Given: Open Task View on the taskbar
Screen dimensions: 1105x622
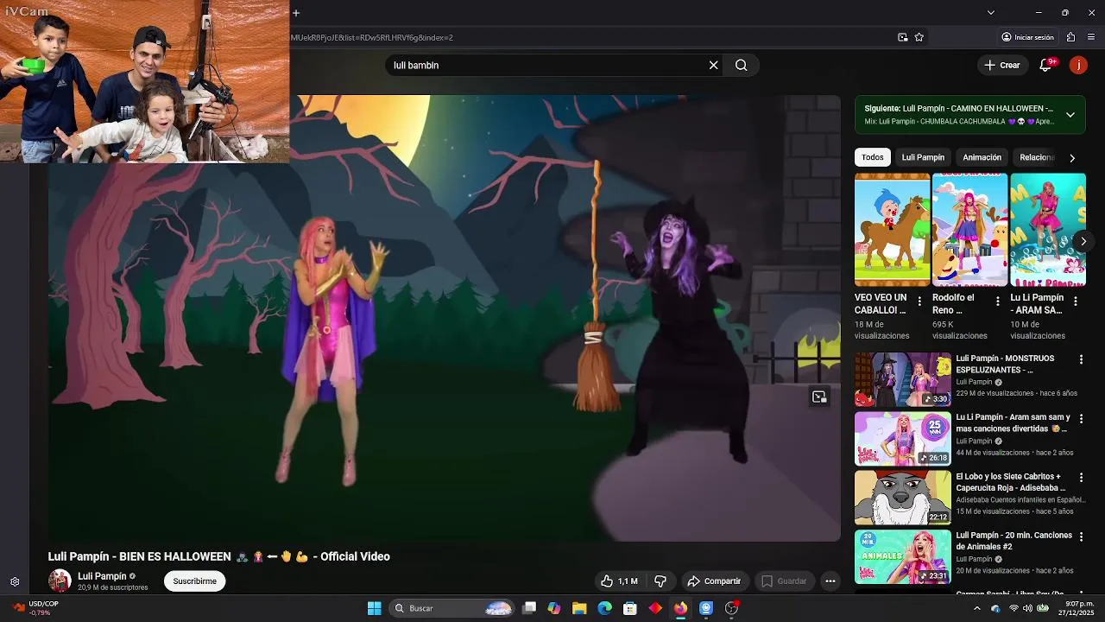Looking at the screenshot, I should [529, 608].
